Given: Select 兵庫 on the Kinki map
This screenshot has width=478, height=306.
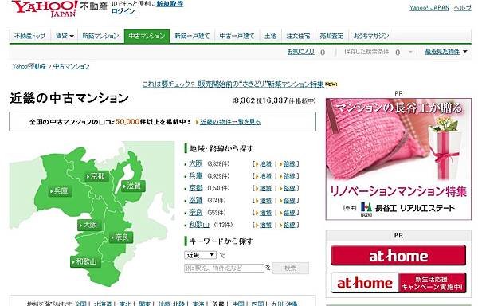Looking at the screenshot, I should coord(60,191).
